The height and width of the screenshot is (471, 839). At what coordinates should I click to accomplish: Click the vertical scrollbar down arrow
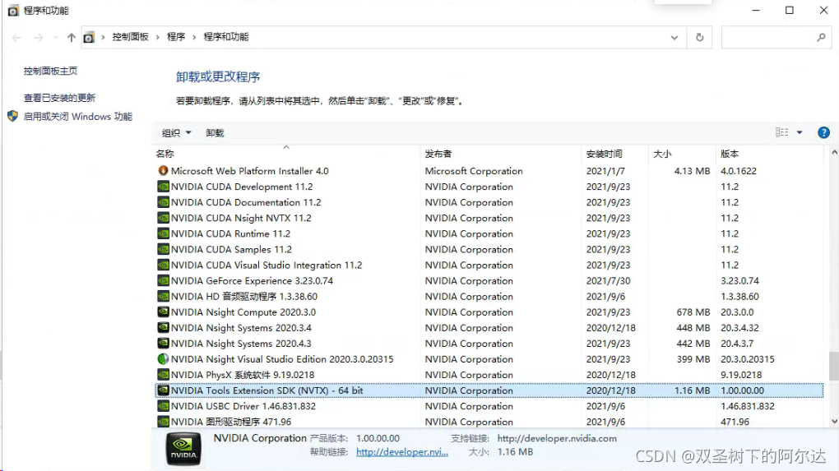tap(834, 422)
